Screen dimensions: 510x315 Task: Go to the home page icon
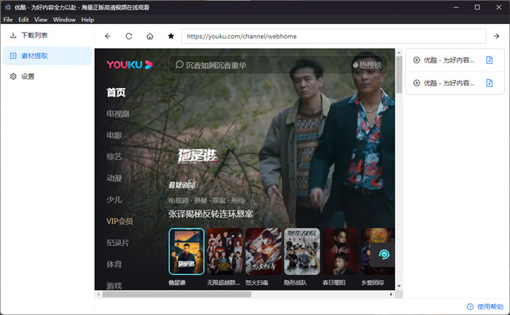(149, 36)
